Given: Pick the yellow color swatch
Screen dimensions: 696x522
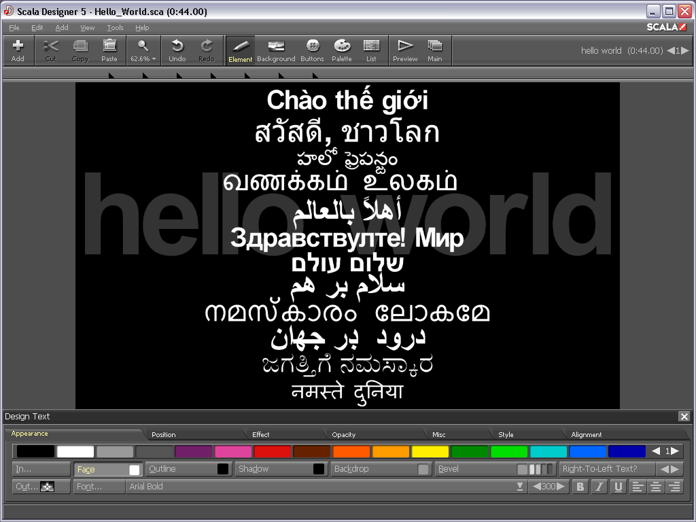Looking at the screenshot, I should point(430,451).
